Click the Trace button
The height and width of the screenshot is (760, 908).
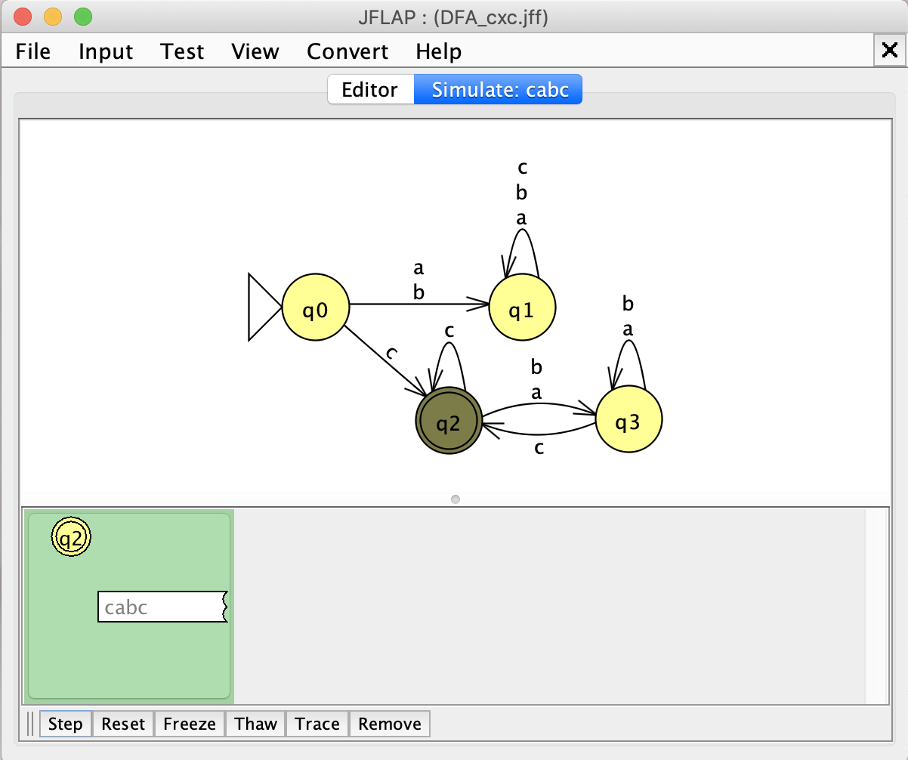[317, 724]
